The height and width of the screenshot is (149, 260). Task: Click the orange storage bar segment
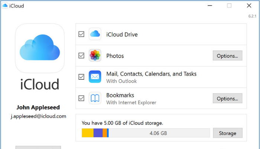click(105, 133)
